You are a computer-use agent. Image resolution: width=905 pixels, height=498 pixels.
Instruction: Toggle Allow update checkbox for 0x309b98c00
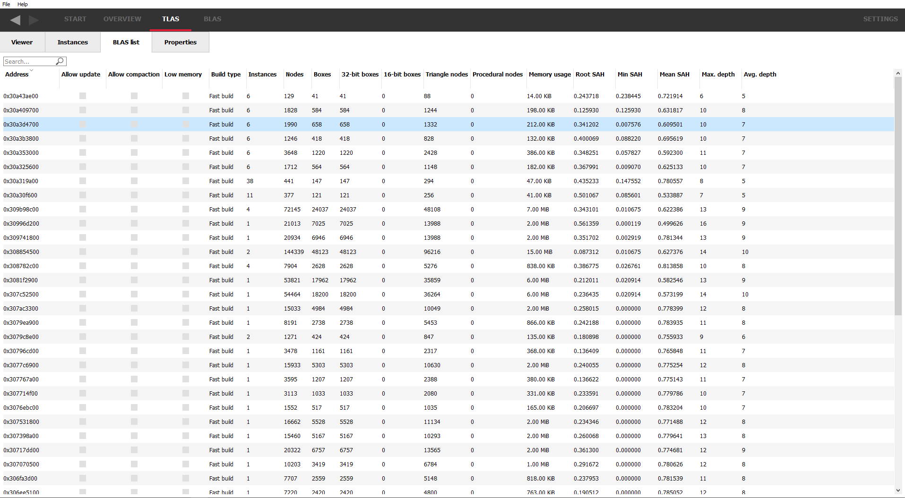click(83, 209)
